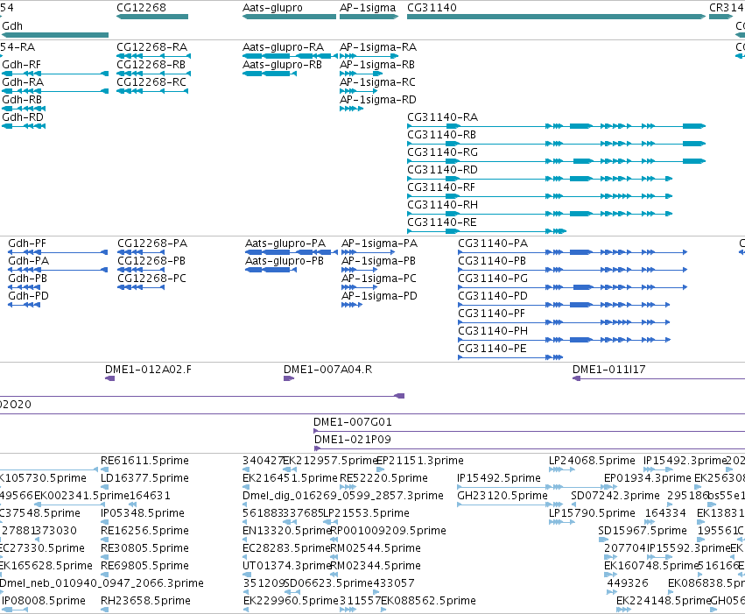
Task: Select EST IP08008.5prime label
Action: [x=44, y=601]
